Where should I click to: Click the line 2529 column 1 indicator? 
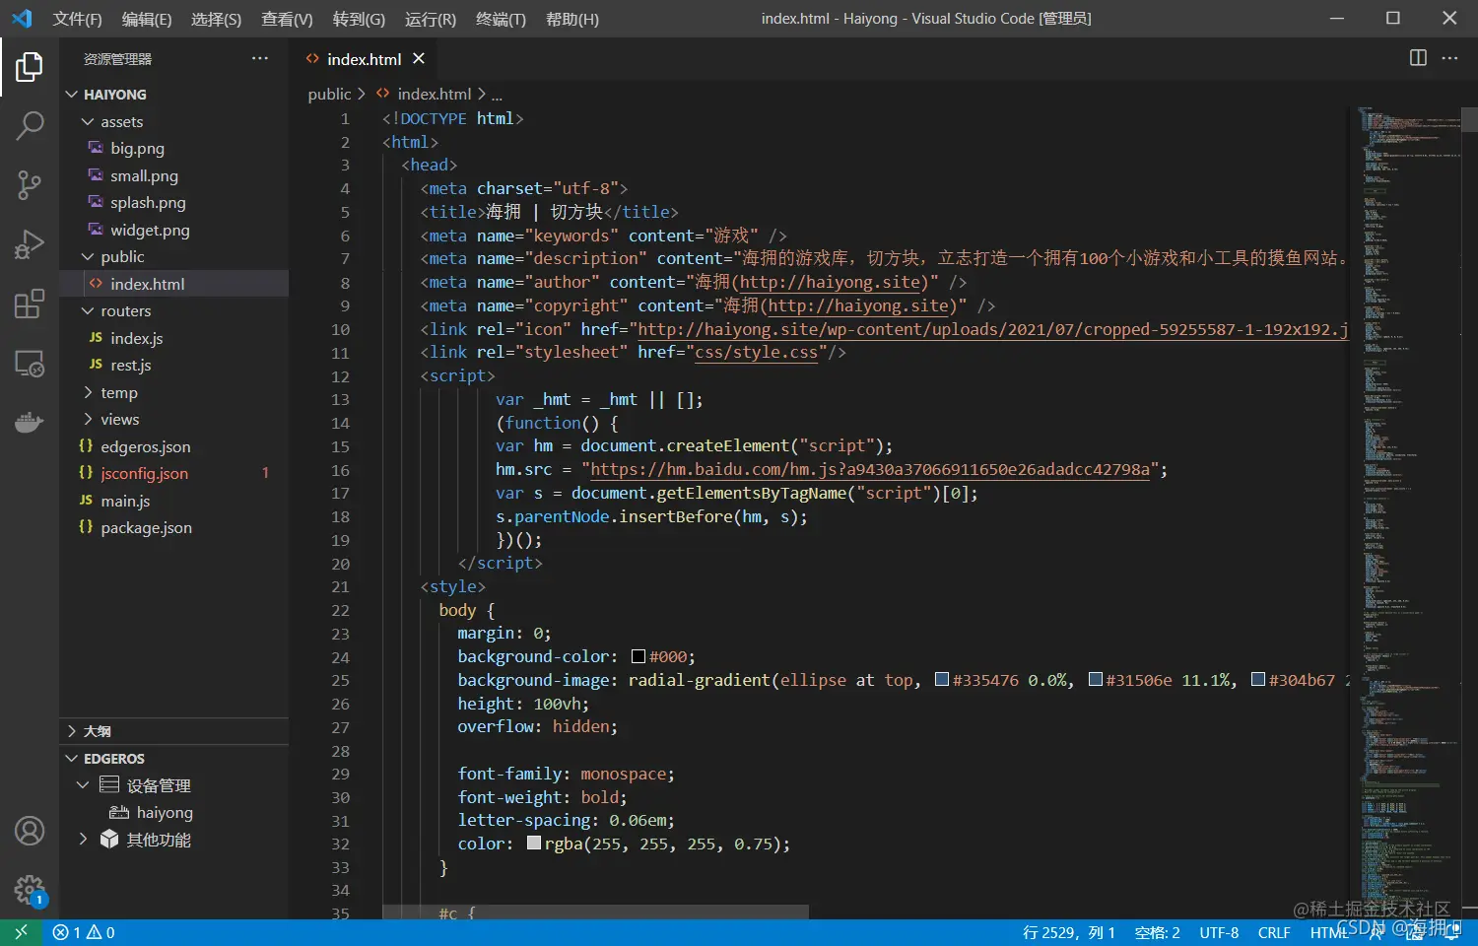coord(1068,932)
